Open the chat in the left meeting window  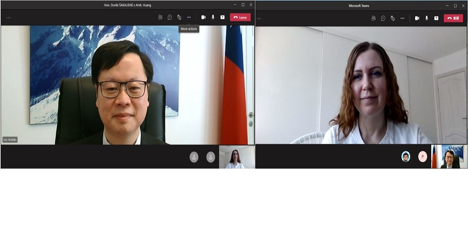coord(170,17)
